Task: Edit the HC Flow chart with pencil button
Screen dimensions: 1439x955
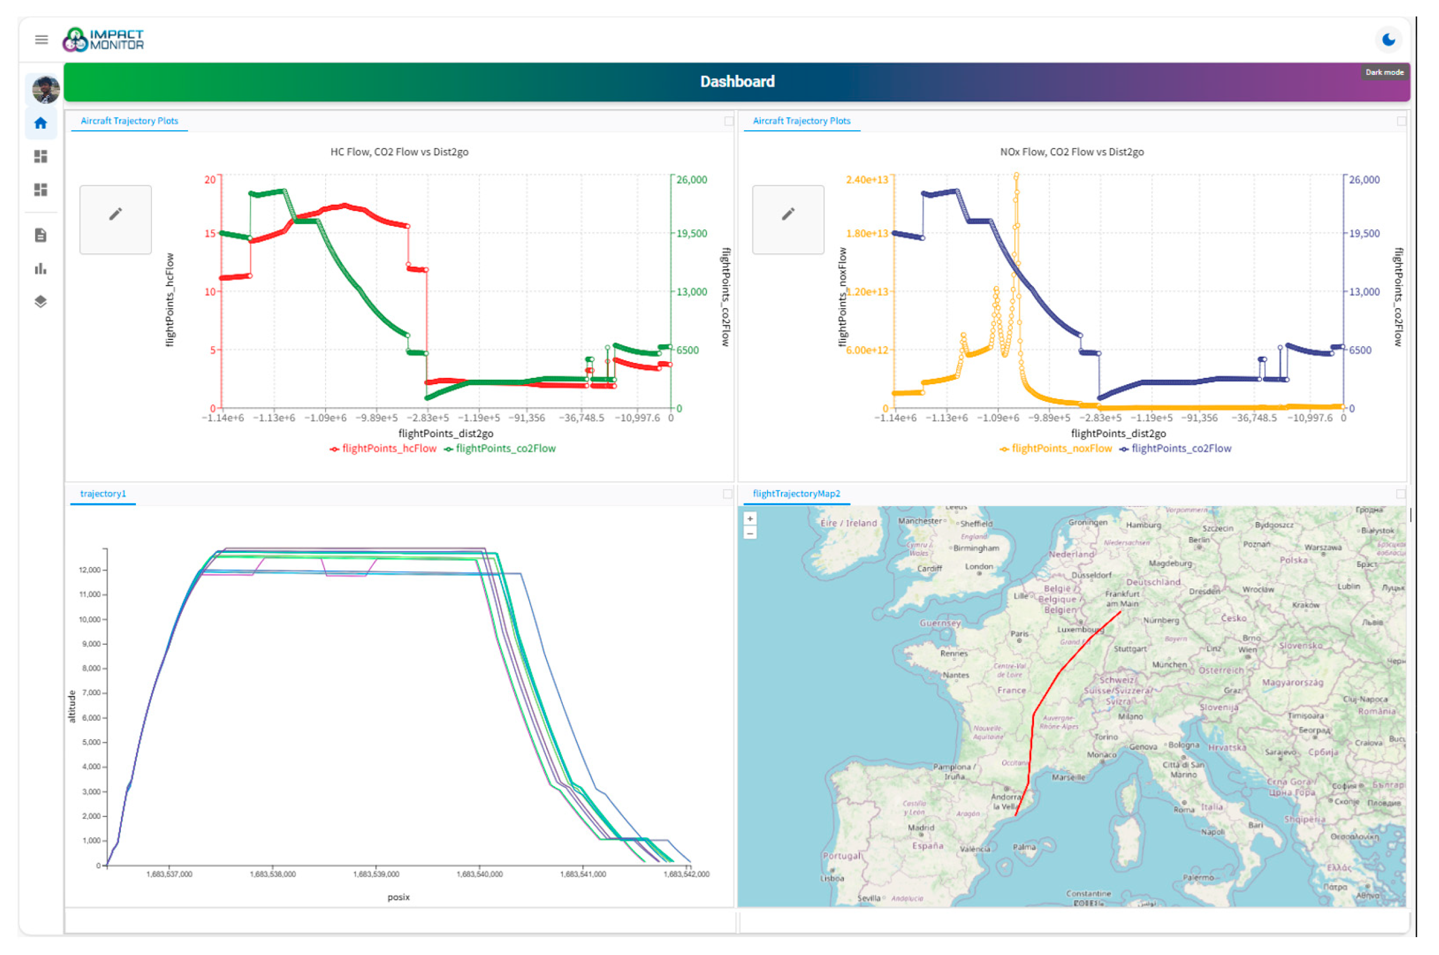Action: [115, 220]
